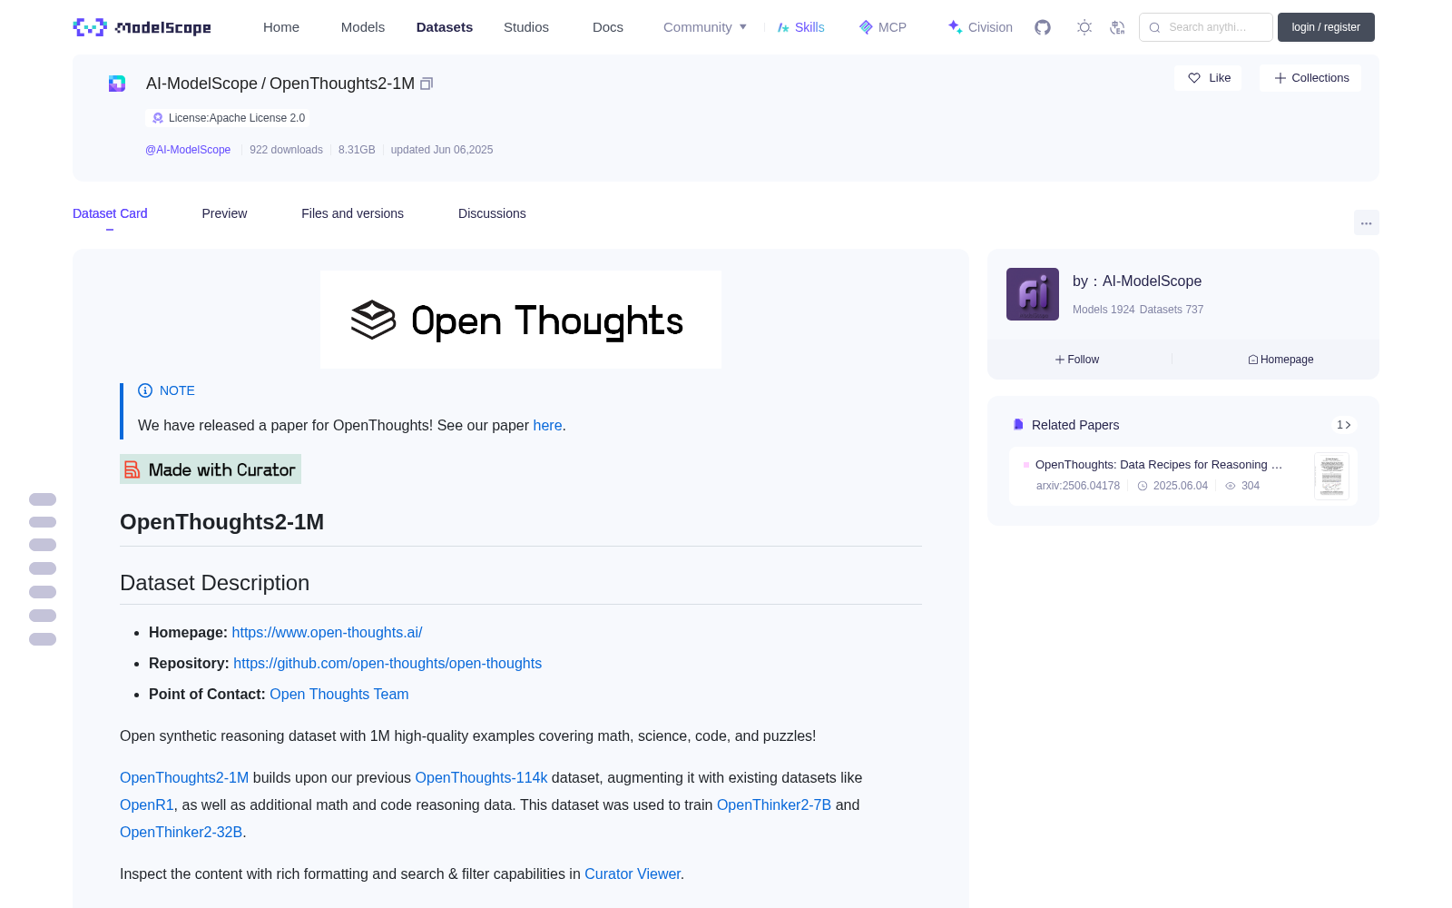Screen dimensions: 1452x908
Task: Open the Curator Viewer link
Action: click(633, 873)
